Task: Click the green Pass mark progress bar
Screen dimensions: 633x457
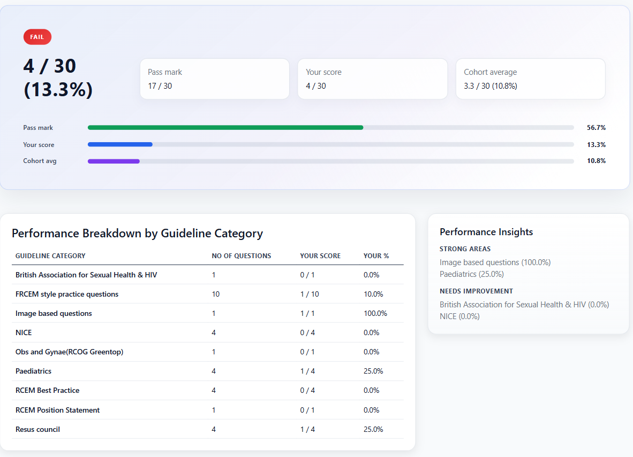Action: [x=225, y=127]
